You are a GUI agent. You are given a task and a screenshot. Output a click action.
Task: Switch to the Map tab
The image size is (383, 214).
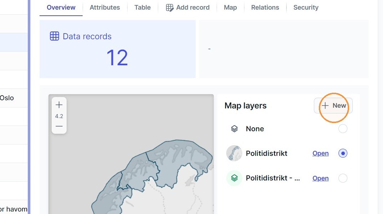[231, 7]
